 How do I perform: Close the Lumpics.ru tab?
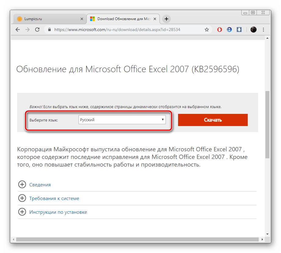82,19
